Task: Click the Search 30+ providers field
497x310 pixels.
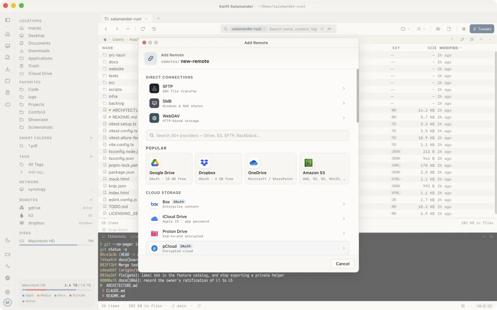Action: click(247, 135)
